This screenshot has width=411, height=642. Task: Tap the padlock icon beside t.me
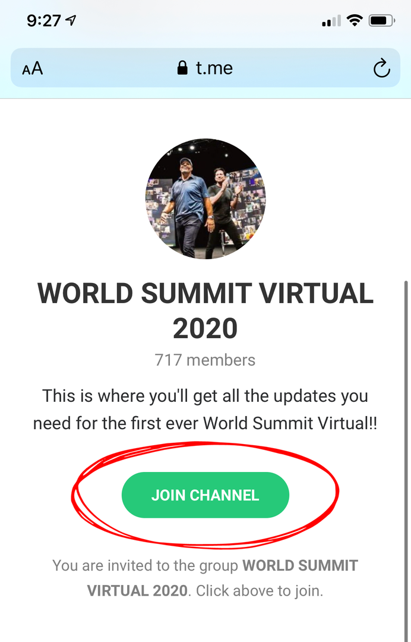182,68
